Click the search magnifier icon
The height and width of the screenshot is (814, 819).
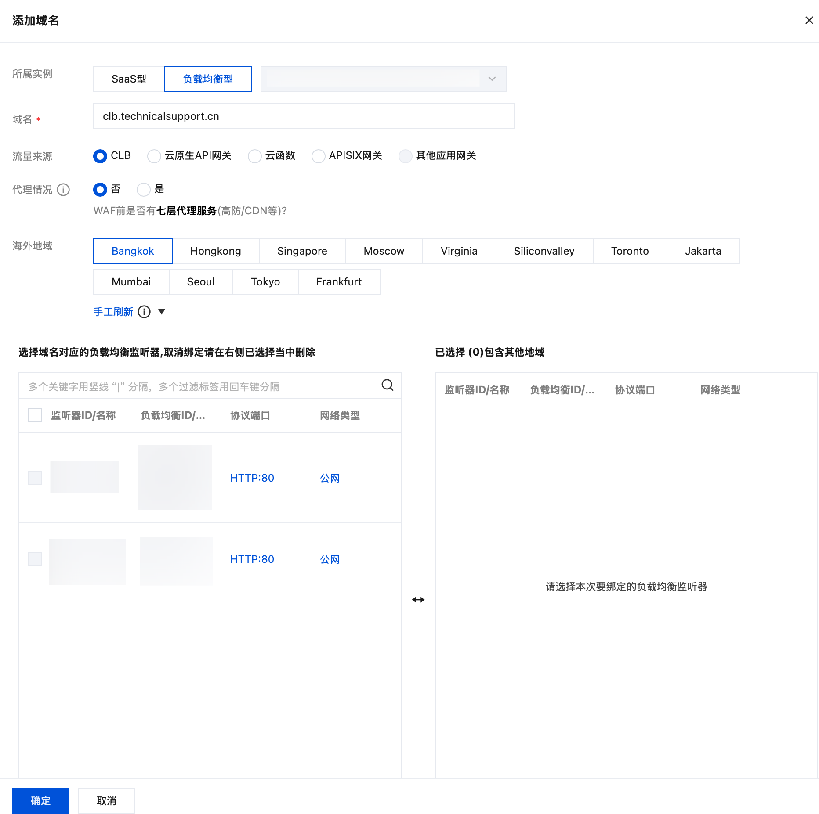coord(387,385)
